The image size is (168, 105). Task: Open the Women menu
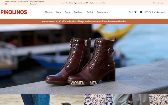pyautogui.click(x=49, y=12)
